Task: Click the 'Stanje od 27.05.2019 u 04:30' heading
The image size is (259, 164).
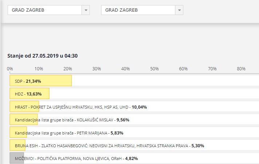Action: 43,56
